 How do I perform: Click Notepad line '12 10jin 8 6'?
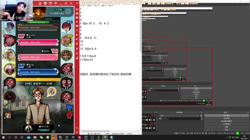coord(88,49)
